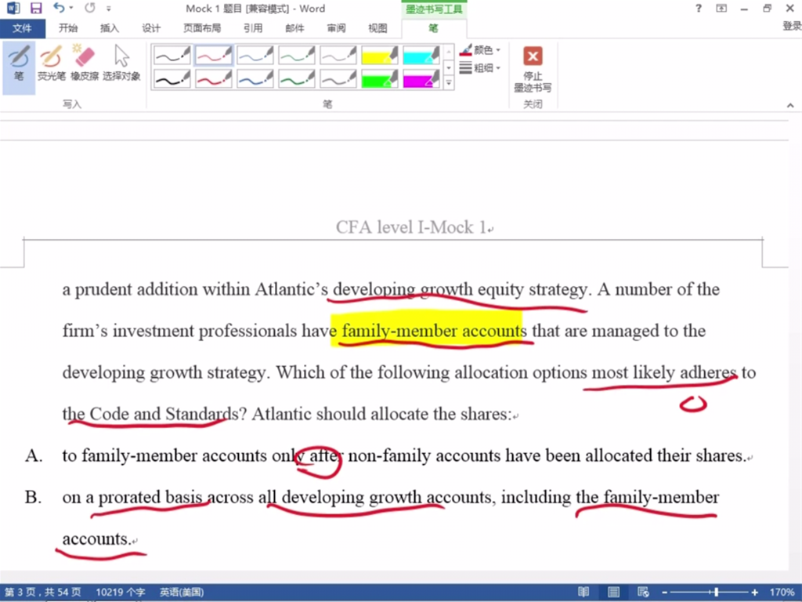Open the pen Thickness (粗细) dropdown
This screenshot has width=802, height=602.
pos(481,68)
